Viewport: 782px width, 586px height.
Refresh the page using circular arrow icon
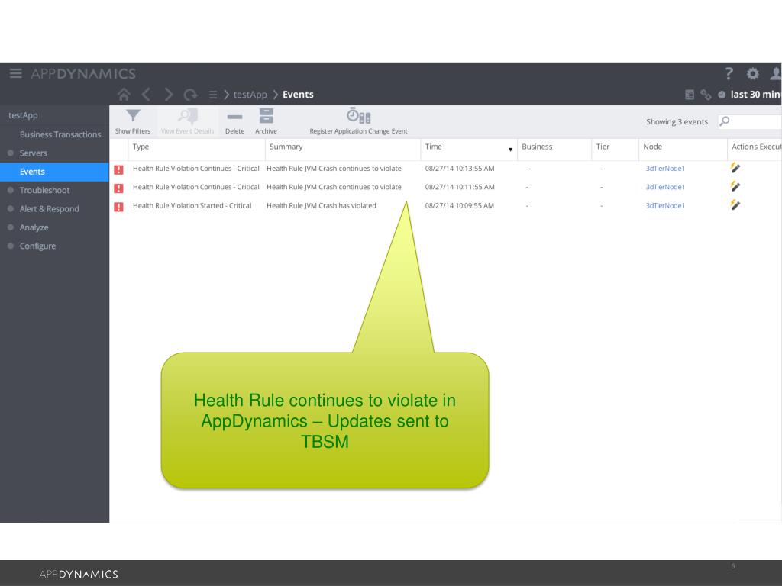tap(190, 94)
